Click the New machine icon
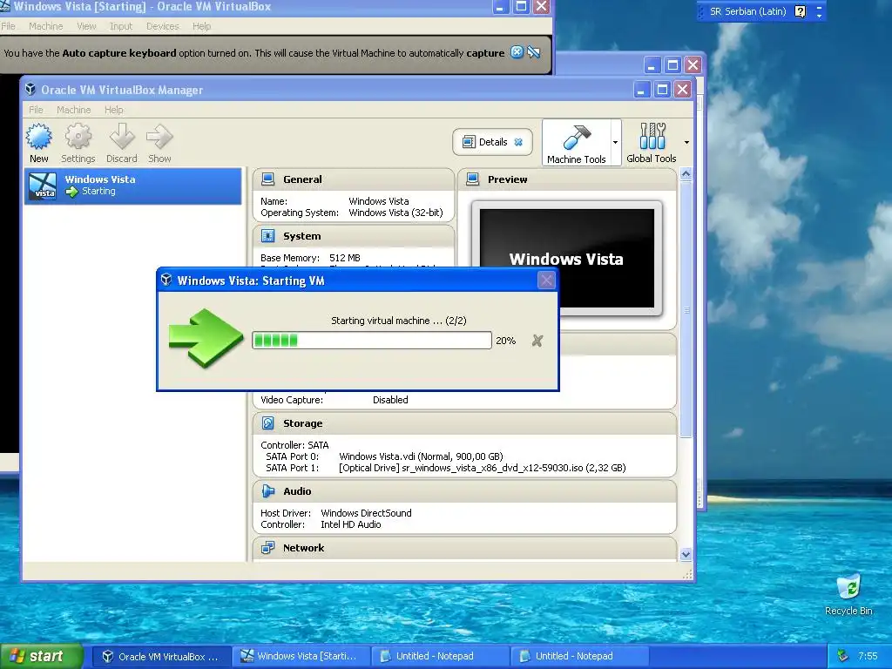 [38, 137]
